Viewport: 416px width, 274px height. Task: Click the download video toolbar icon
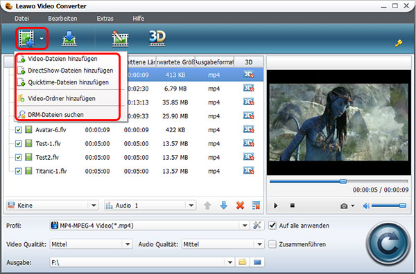[x=69, y=38]
